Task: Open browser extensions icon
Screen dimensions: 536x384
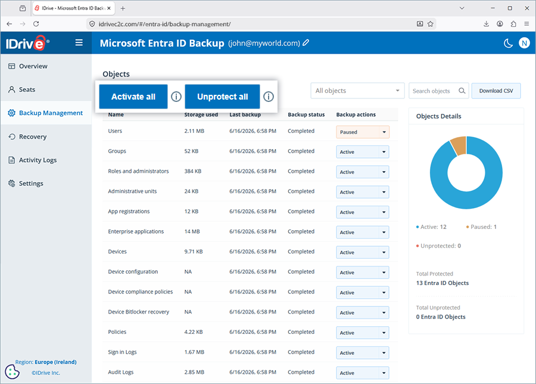Action: [x=513, y=24]
